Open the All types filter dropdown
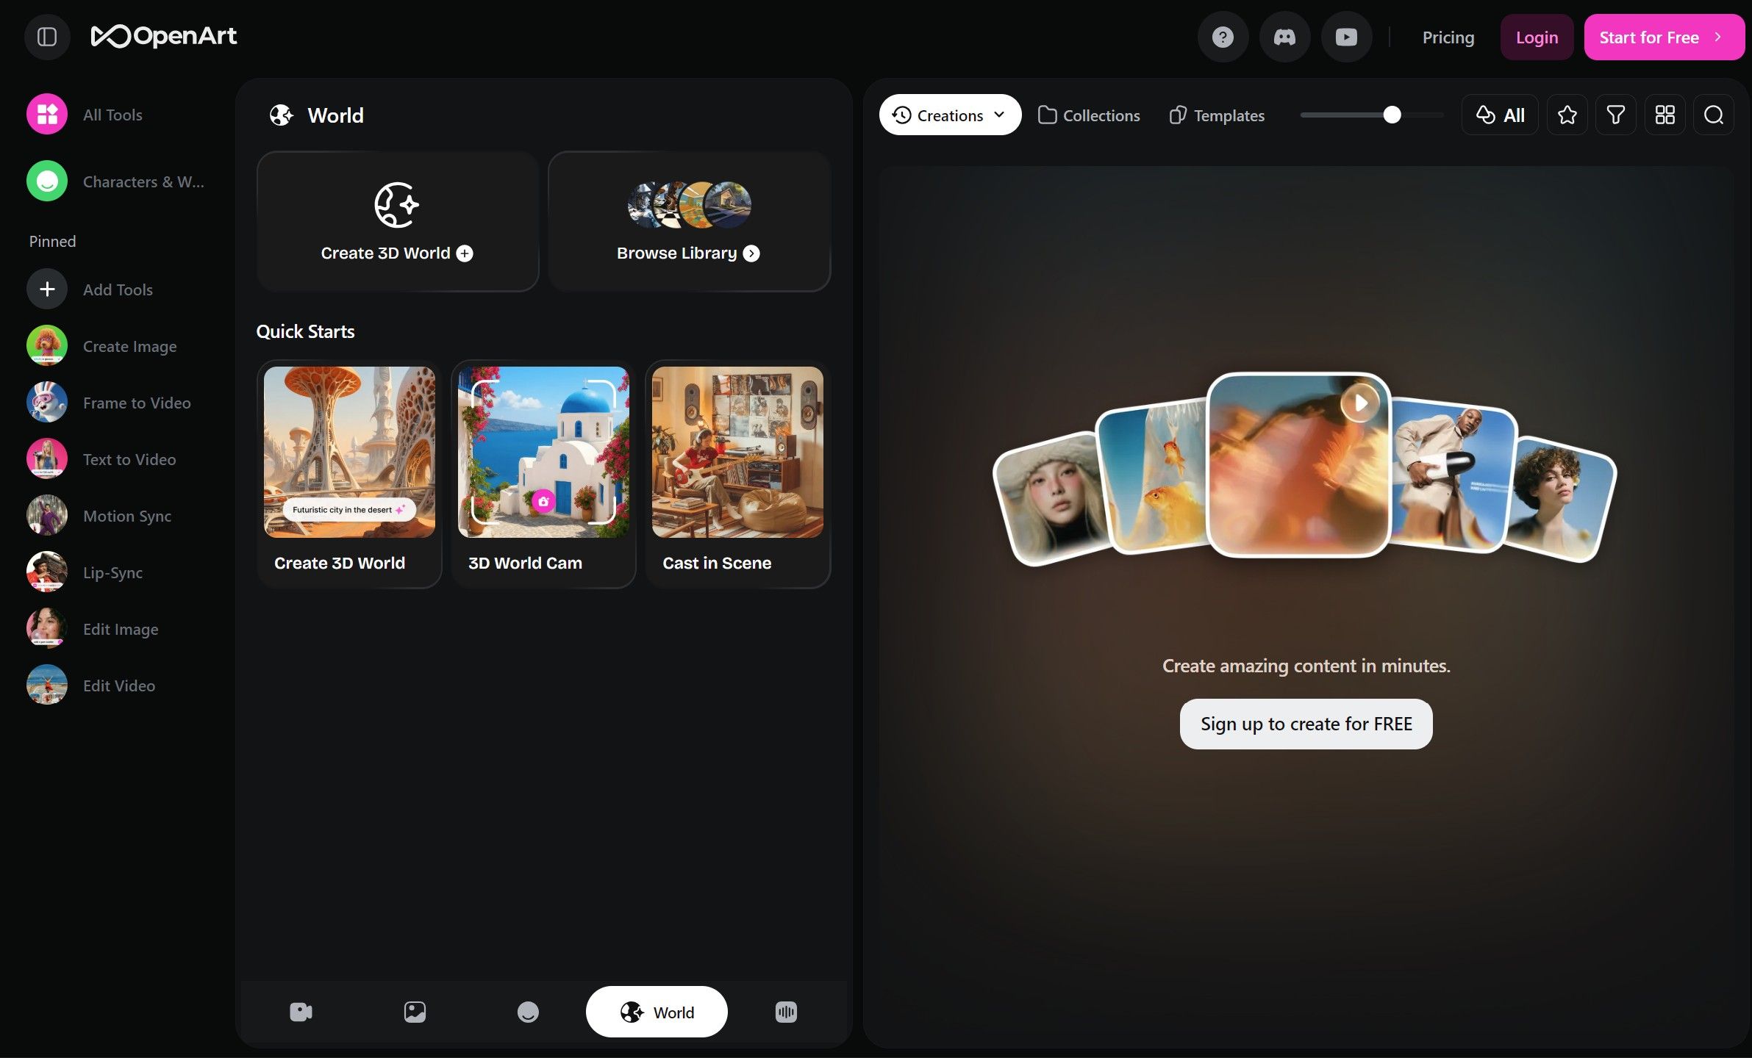This screenshot has height=1058, width=1752. [1500, 115]
